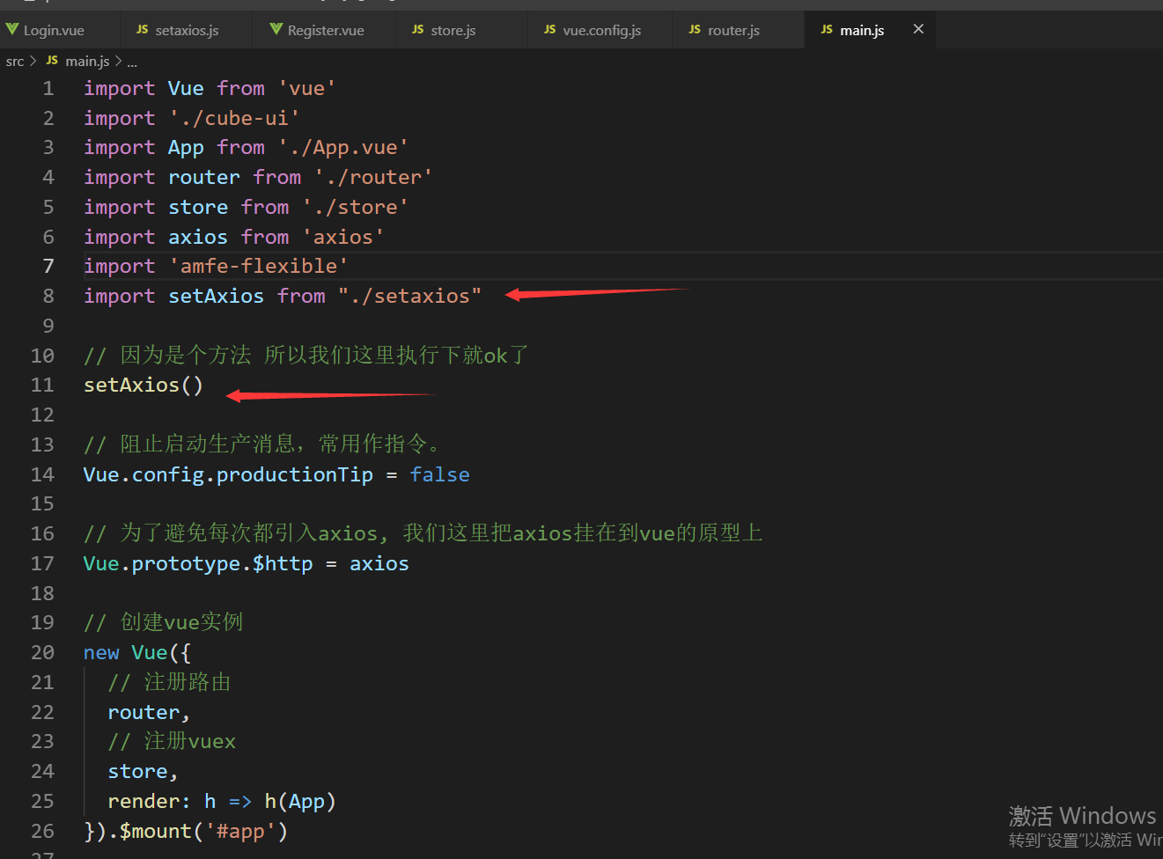Click the comment on line 10
The width and height of the screenshot is (1163, 859).
[x=305, y=356]
